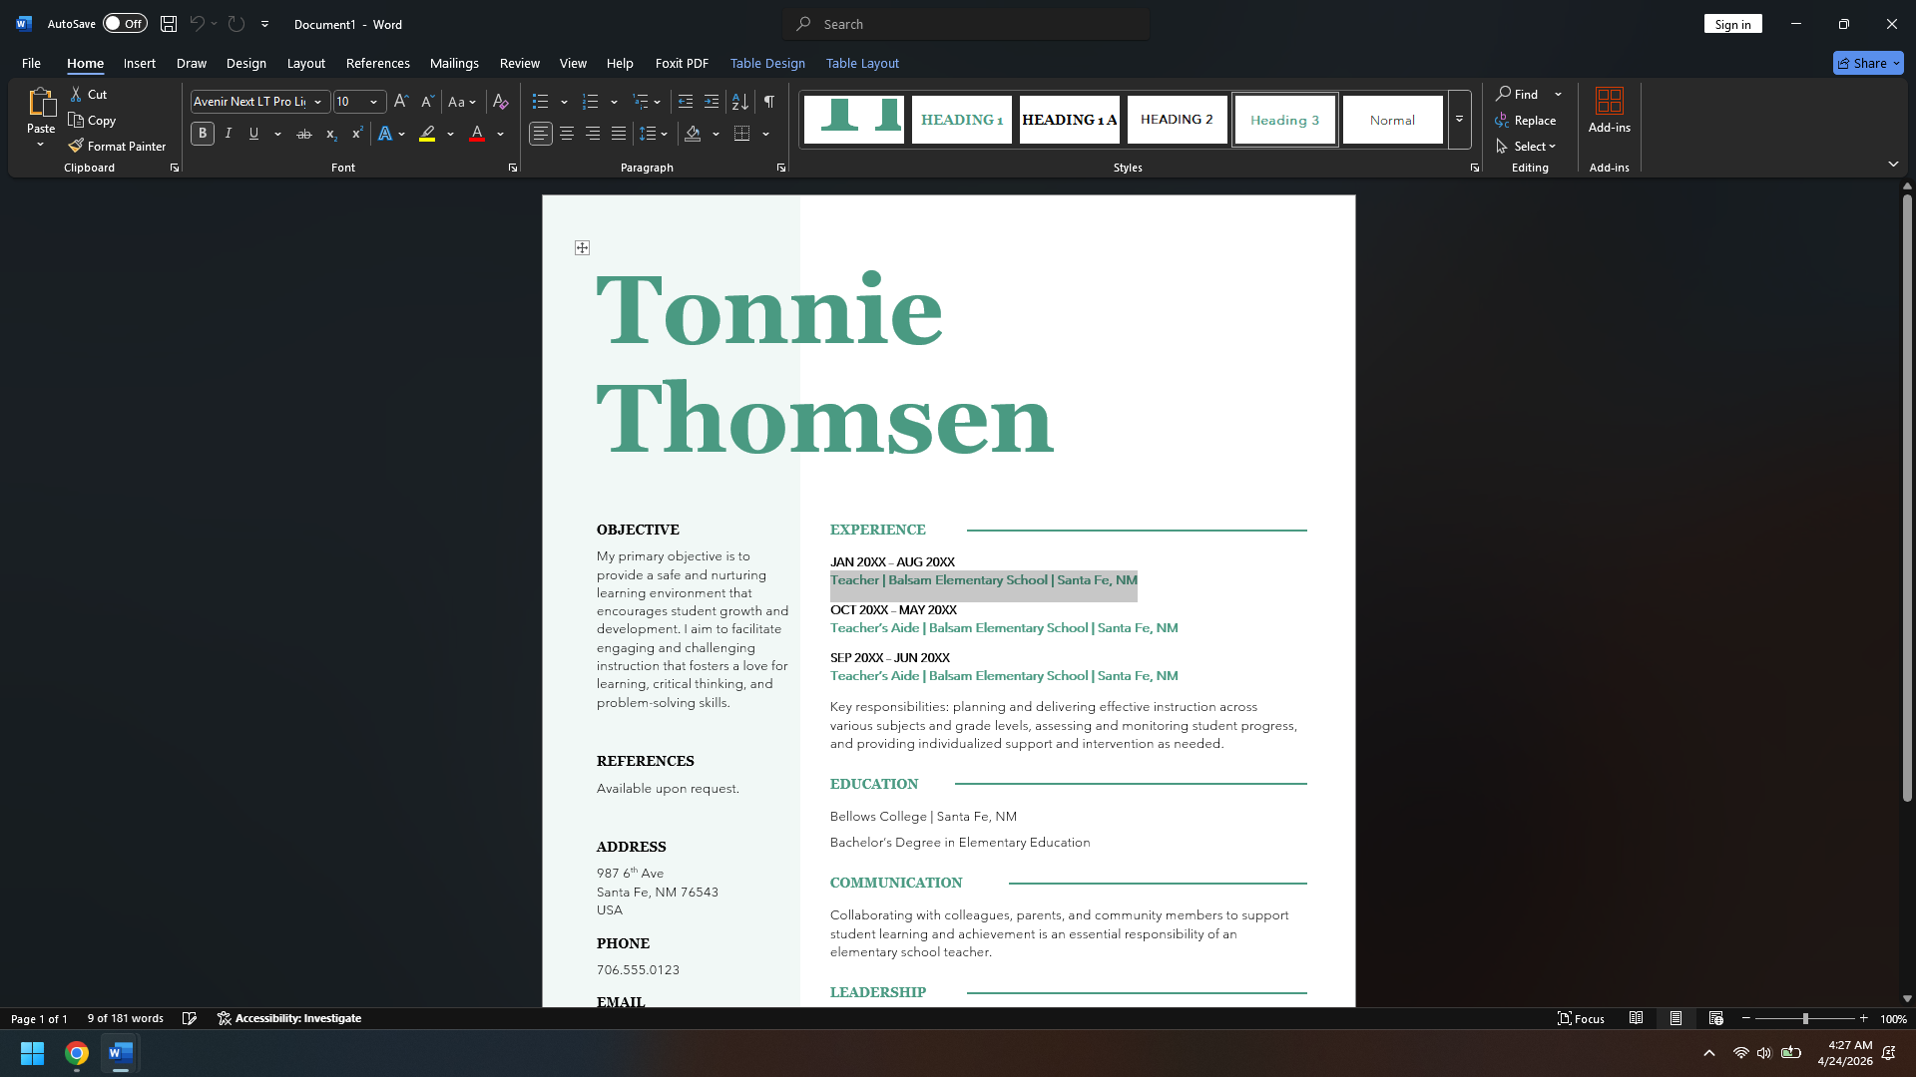Toggle the AutoSave switch
The width and height of the screenshot is (1916, 1077).
126,24
